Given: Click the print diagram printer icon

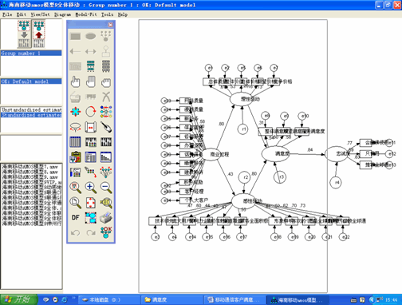Looking at the screenshot, I should (x=106, y=217).
